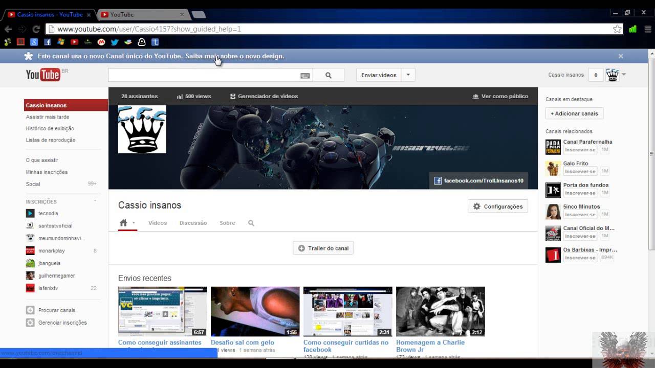The width and height of the screenshot is (655, 368).
Task: Subscribe to Canal Parafernalha with Inscrever-se
Action: [580, 150]
